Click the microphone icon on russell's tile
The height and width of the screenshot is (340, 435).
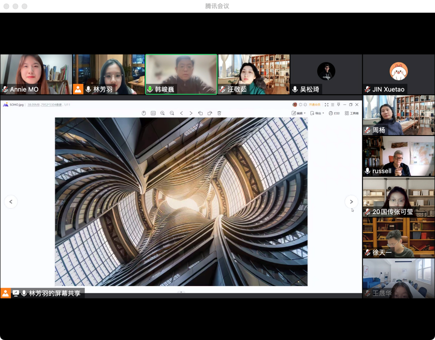coord(367,171)
